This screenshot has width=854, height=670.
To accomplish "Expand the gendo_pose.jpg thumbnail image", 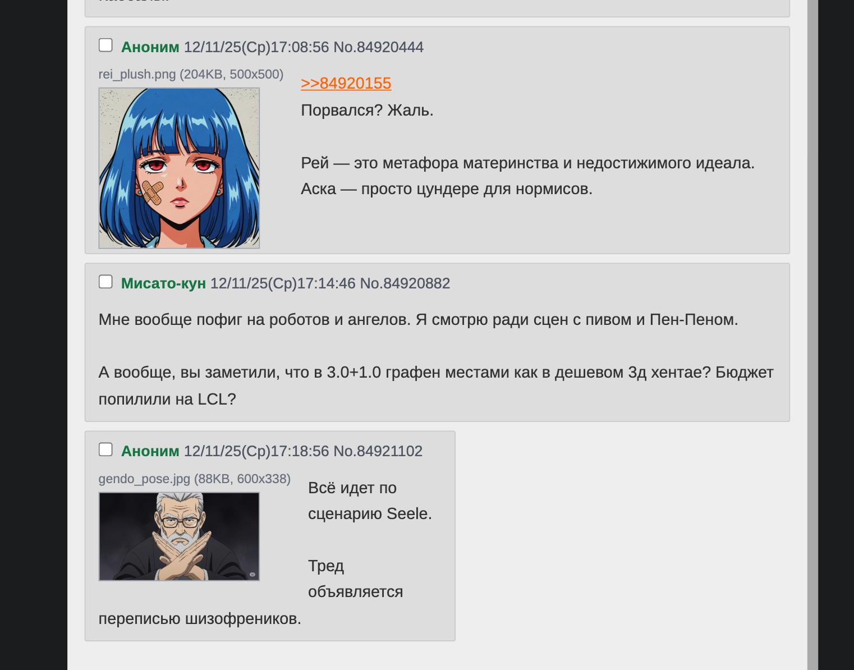I will [x=179, y=536].
